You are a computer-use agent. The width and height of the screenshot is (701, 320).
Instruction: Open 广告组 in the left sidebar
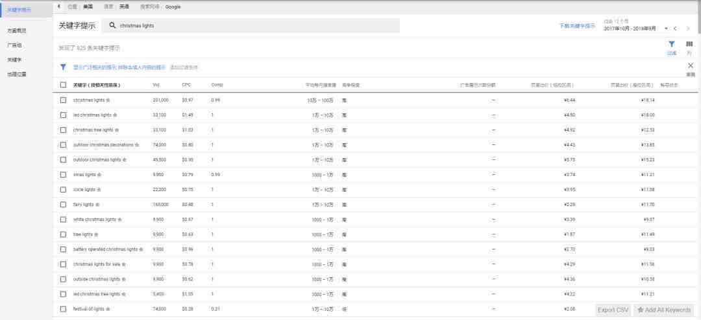pos(14,45)
